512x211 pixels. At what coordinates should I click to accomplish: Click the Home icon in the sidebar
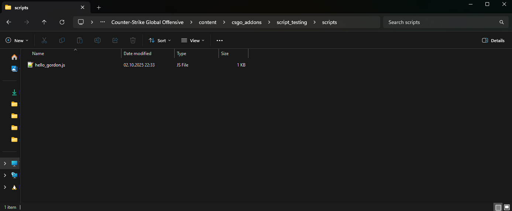click(x=14, y=57)
